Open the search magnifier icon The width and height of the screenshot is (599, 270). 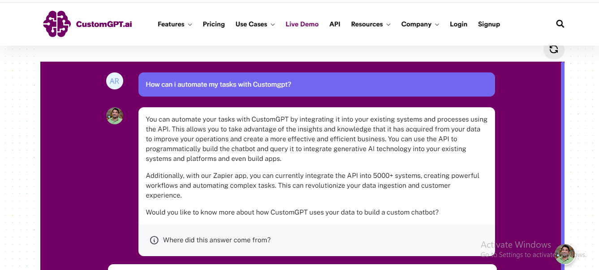pyautogui.click(x=560, y=24)
